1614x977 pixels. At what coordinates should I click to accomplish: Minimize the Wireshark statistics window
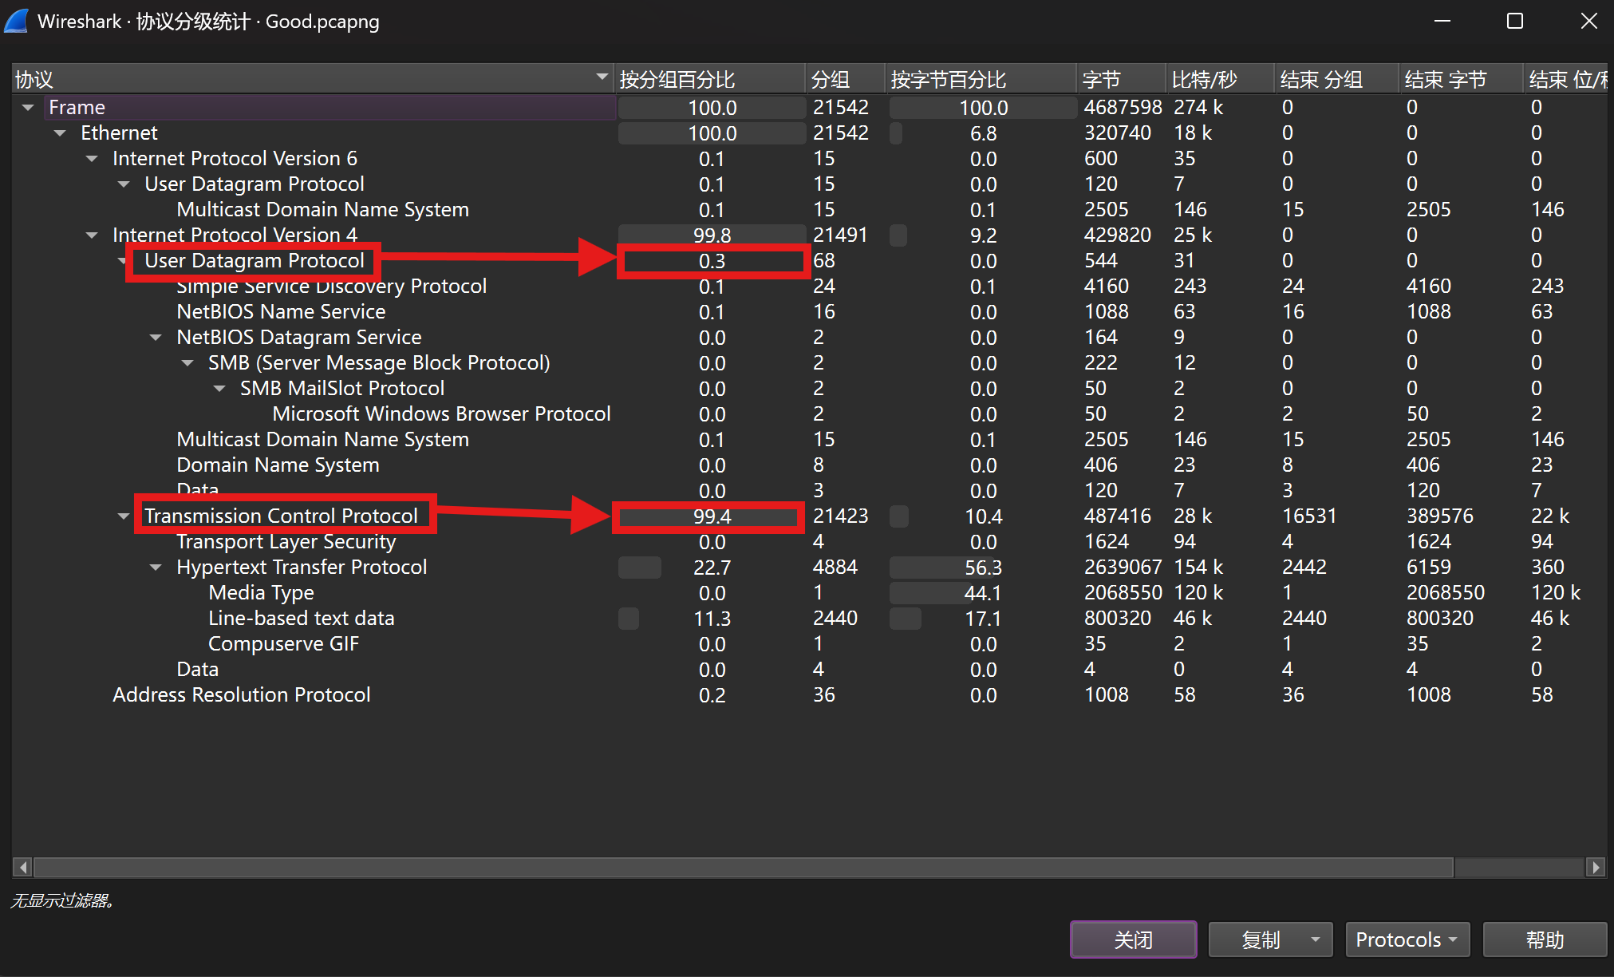pos(1442,21)
